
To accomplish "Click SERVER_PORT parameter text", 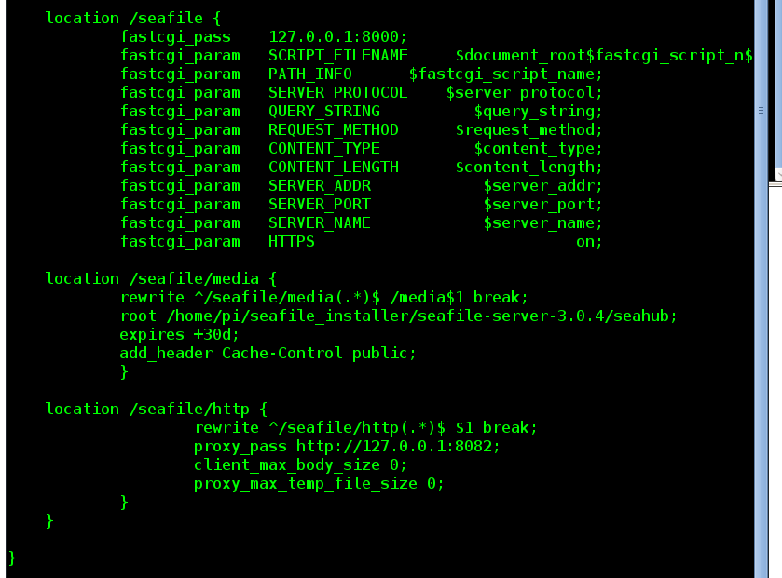I will point(320,205).
